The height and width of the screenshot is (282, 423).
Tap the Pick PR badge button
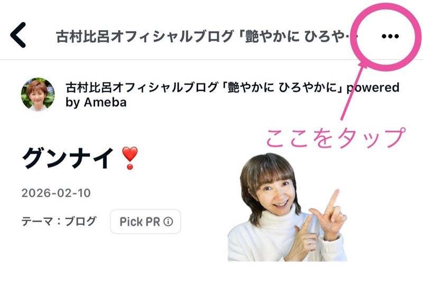[x=146, y=222]
